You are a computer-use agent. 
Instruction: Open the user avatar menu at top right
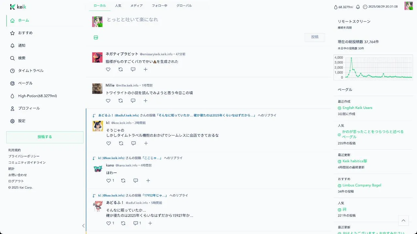[409, 6]
